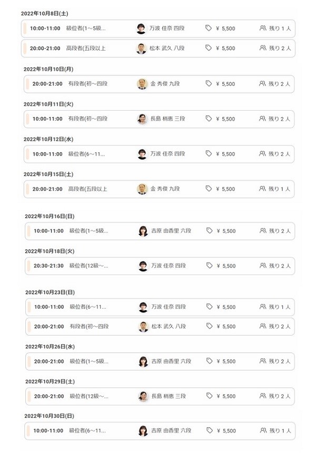Click the orange color bar on the October 11 lesson

click(27, 119)
